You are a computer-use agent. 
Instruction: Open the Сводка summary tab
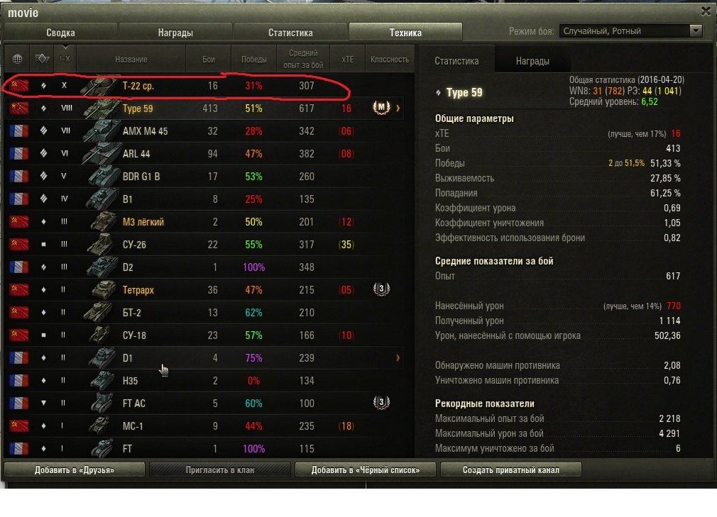(x=60, y=33)
